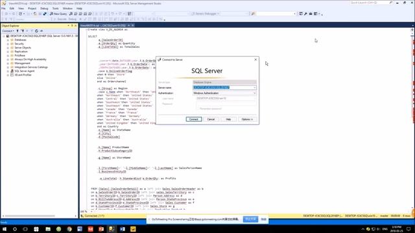Open the Server type dropdown field
This screenshot has height=233, width=415.
click(x=224, y=82)
